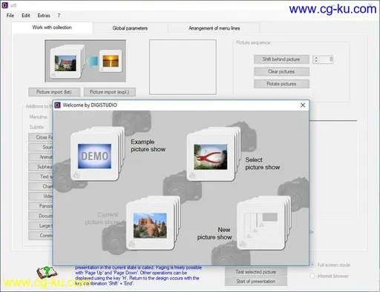Click the Video button behind the dialog
Viewport: 380px width, 292px height.
[41, 196]
